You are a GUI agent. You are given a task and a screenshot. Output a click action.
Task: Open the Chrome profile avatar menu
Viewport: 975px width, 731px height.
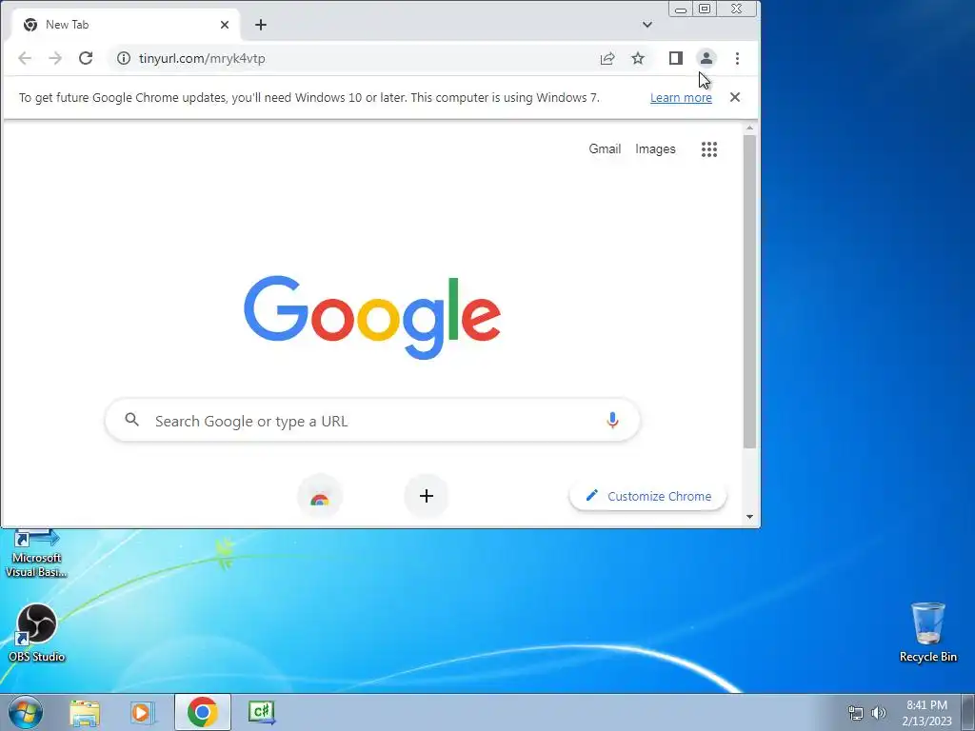(x=706, y=58)
